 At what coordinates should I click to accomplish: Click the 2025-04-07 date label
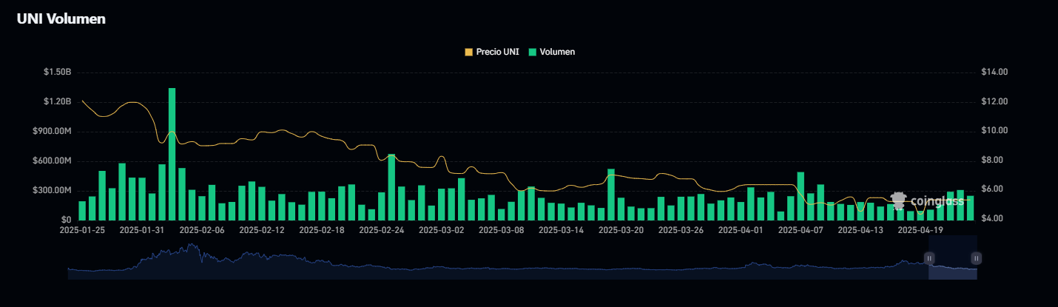tap(801, 230)
